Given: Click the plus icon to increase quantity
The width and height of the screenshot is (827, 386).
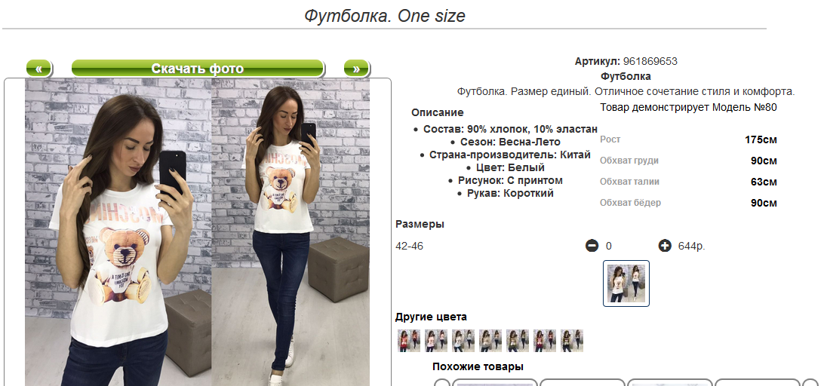Looking at the screenshot, I should pos(665,246).
